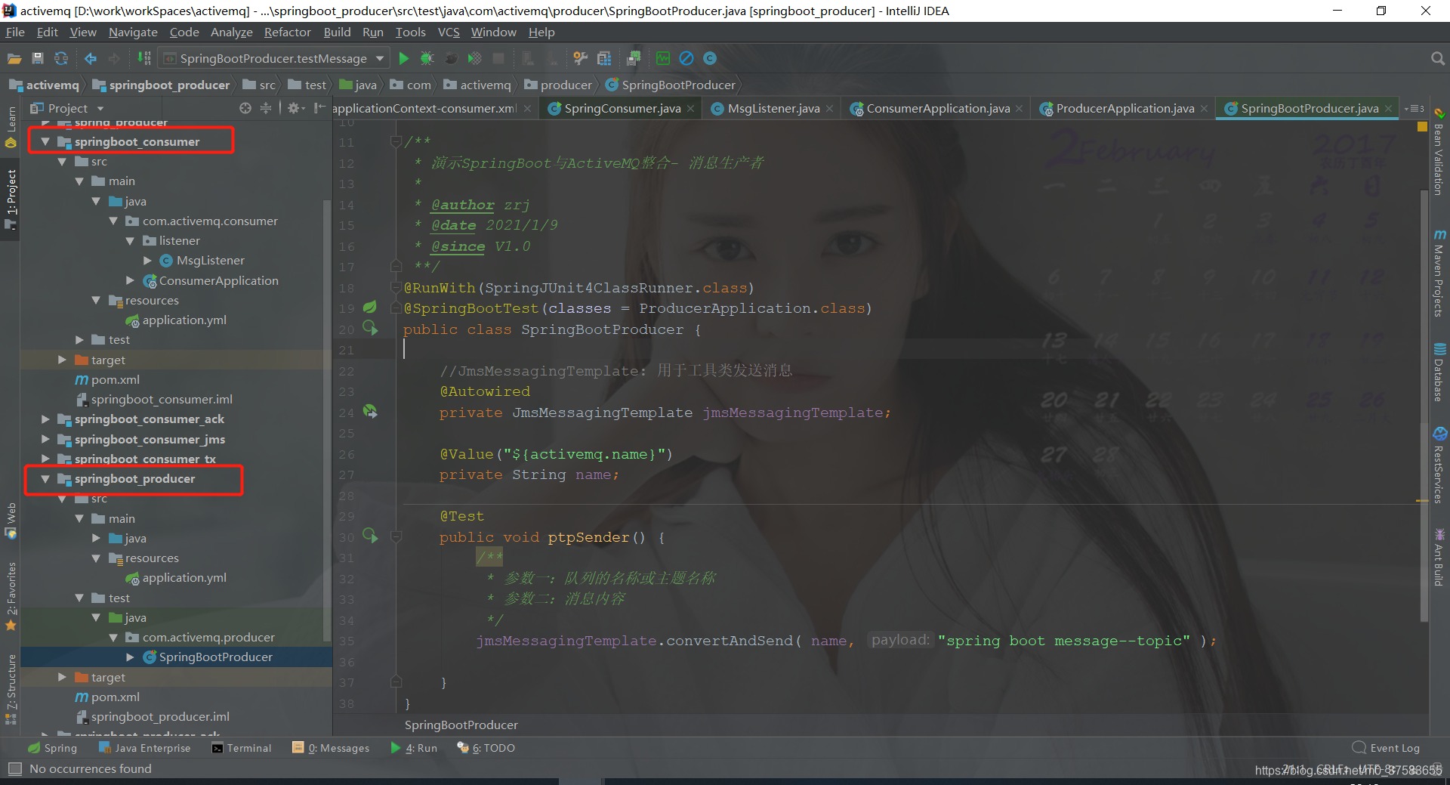Open Search Everywhere magnifier icon
Image resolution: width=1450 pixels, height=785 pixels.
[x=1437, y=58]
